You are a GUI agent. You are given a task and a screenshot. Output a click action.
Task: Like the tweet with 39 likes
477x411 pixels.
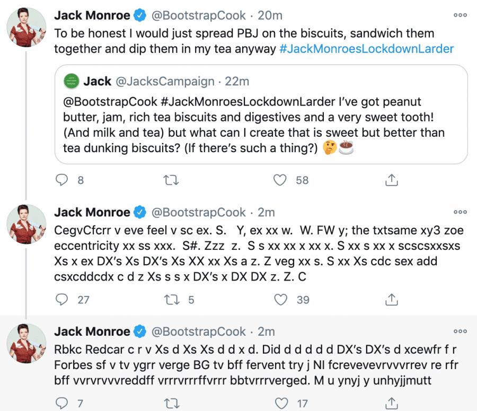(x=280, y=300)
